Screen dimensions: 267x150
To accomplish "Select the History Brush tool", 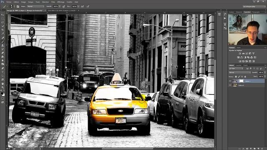I will tap(3, 49).
